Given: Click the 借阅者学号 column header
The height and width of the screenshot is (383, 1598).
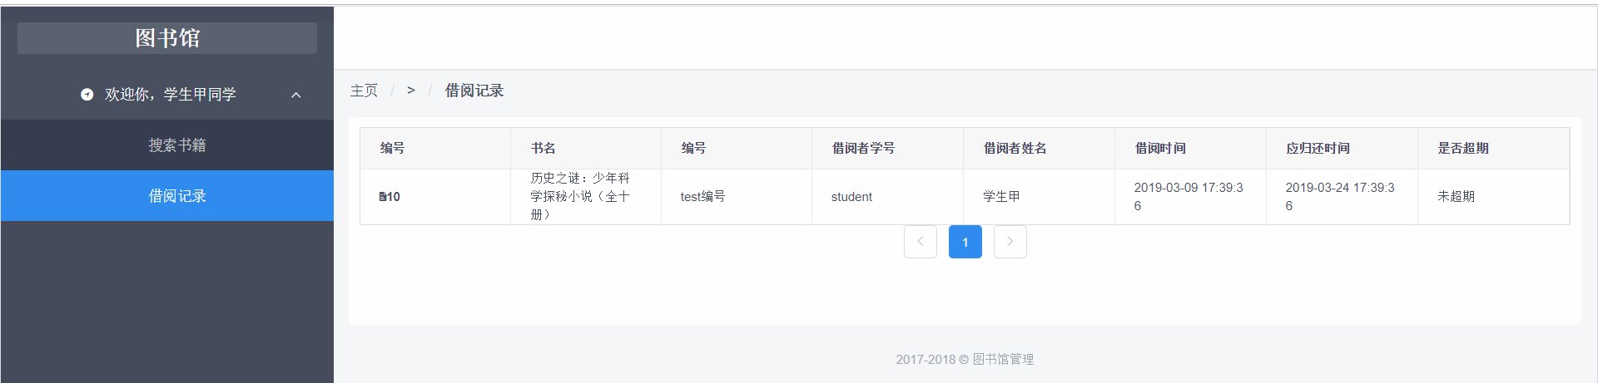Looking at the screenshot, I should pos(863,148).
